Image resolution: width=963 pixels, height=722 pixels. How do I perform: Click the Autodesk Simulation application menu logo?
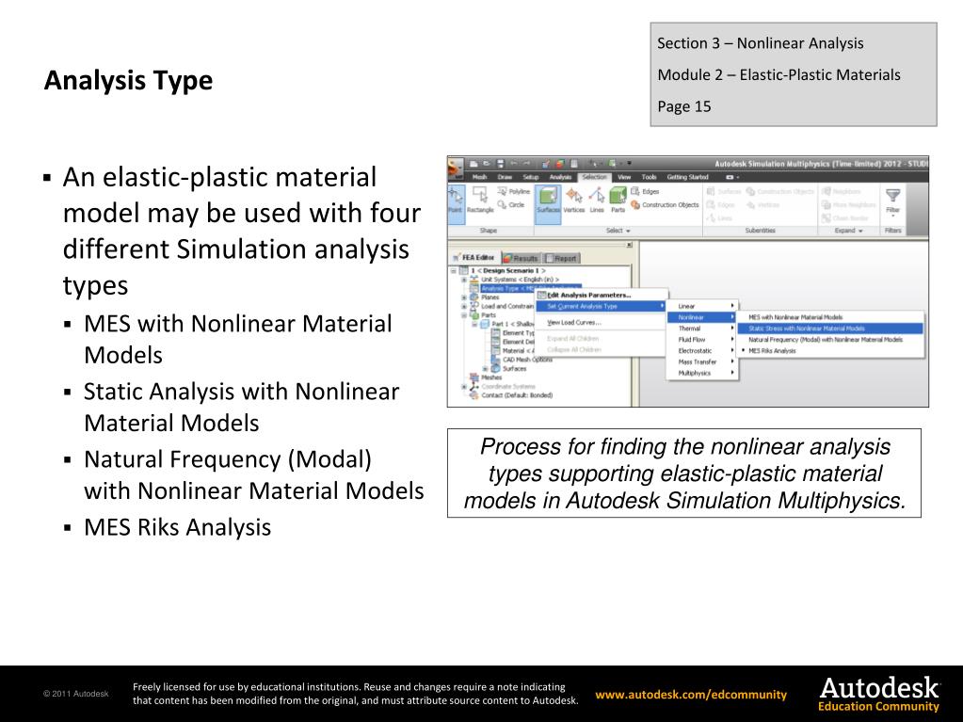455,168
